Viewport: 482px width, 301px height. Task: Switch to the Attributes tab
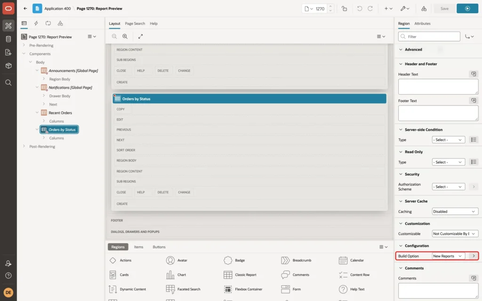pos(422,24)
